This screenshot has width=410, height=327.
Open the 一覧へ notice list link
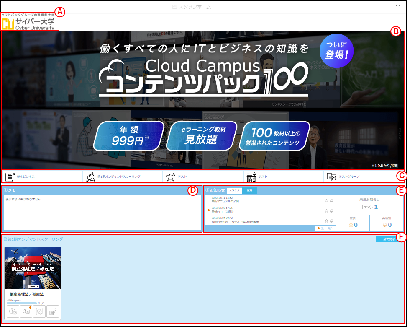(x=325, y=228)
